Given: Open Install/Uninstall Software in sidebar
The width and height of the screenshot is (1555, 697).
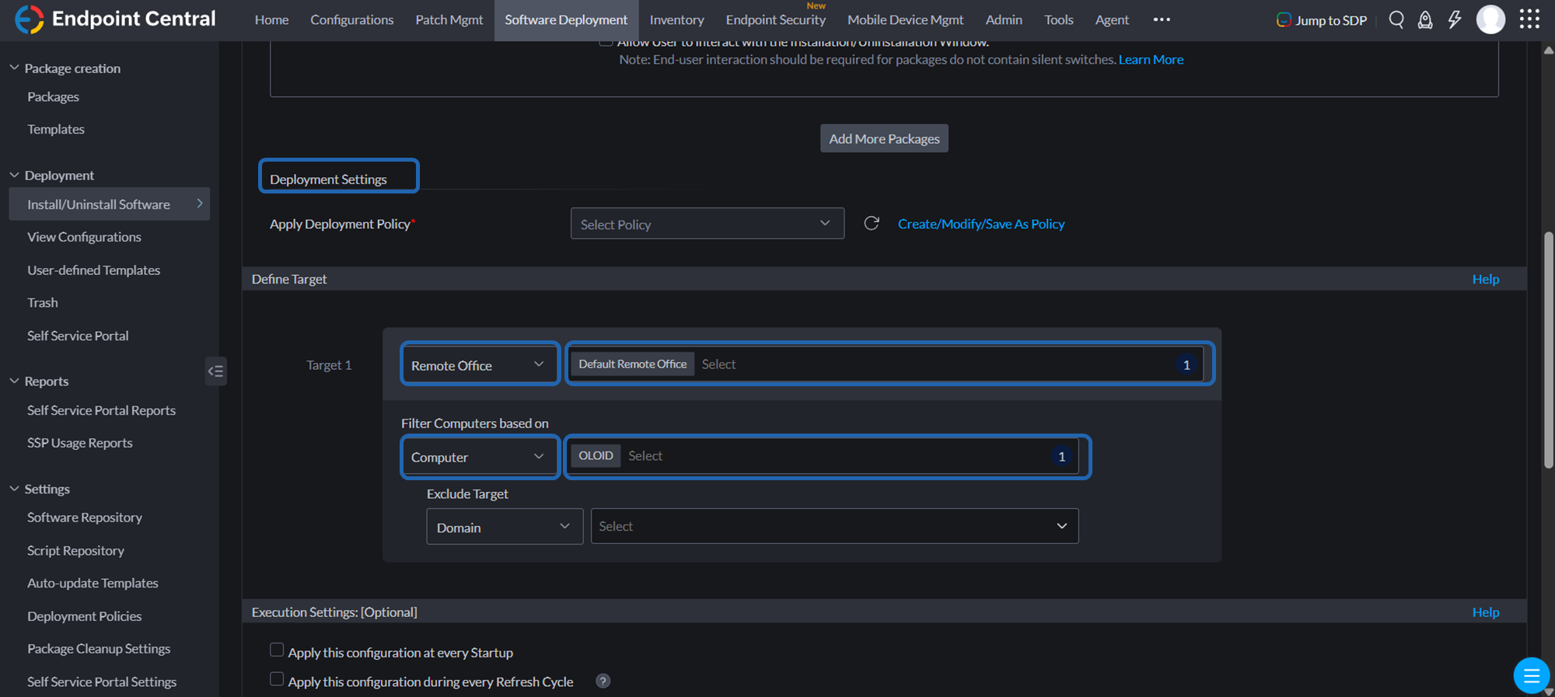Looking at the screenshot, I should click(x=110, y=204).
